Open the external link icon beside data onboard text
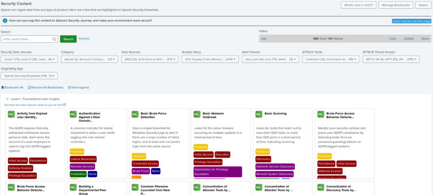433x195 pixels. 65,105
